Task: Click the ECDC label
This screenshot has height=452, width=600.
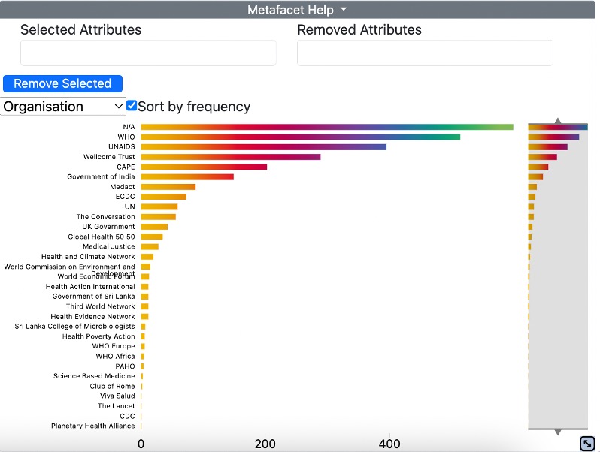Action: 125,197
